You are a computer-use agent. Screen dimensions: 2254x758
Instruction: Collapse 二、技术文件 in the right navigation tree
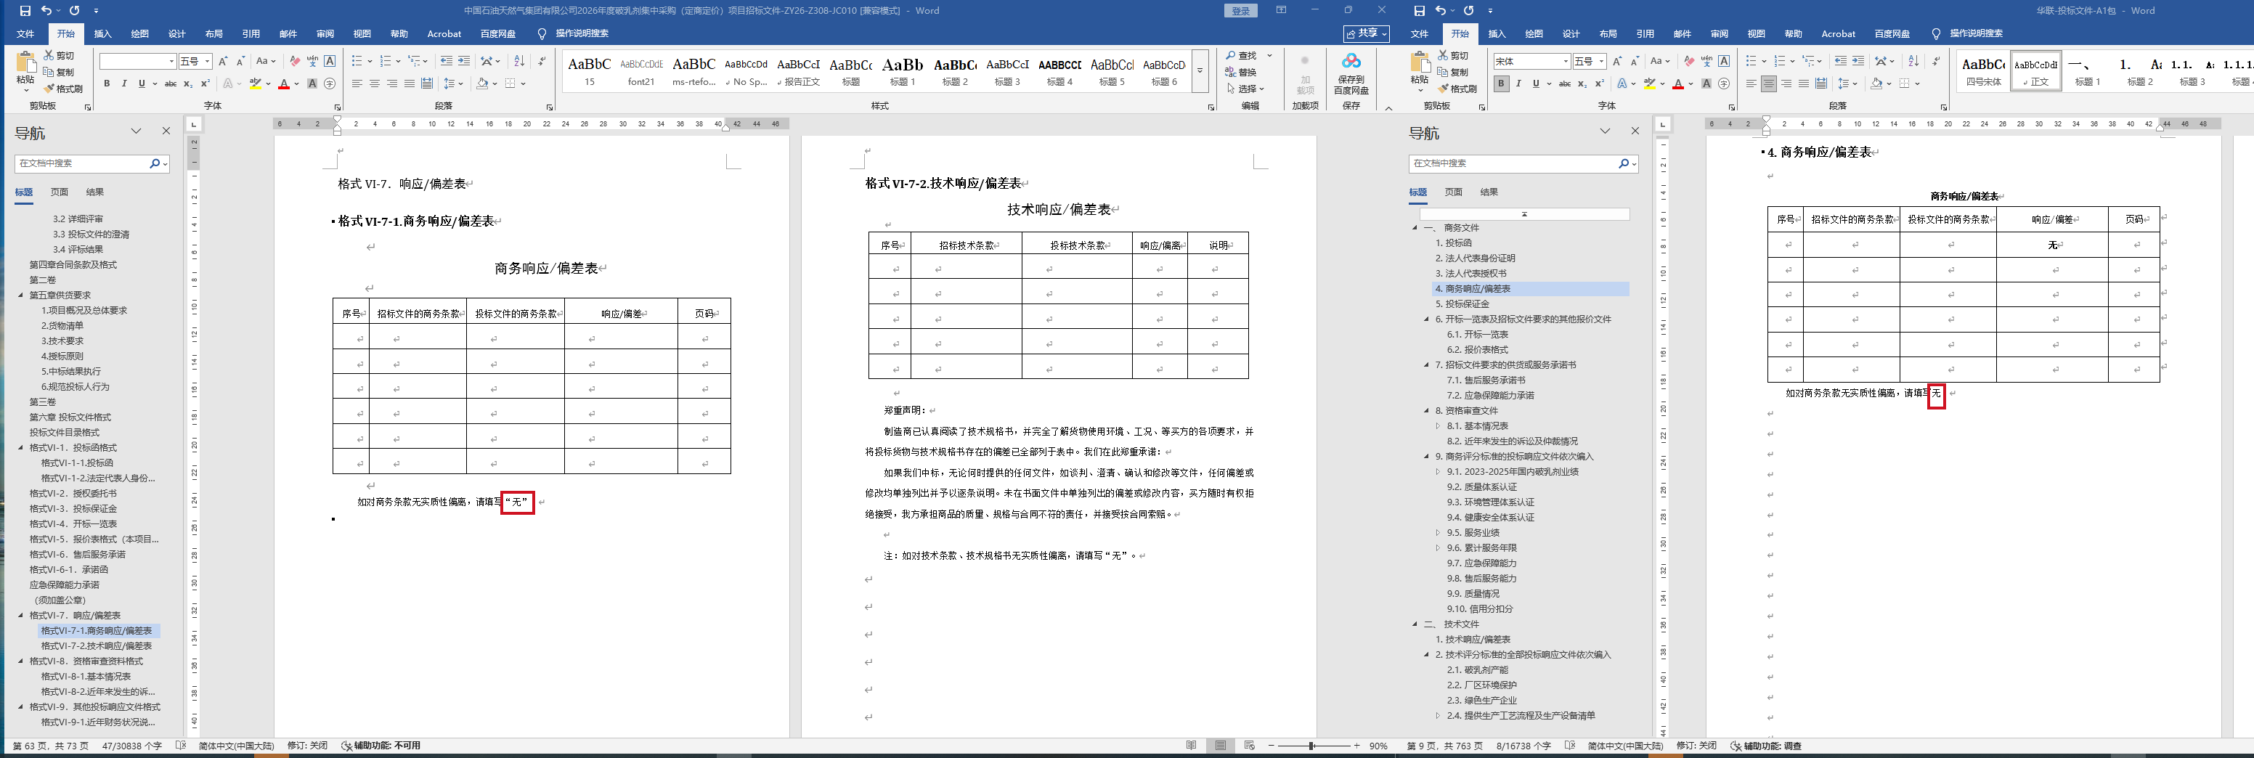pyautogui.click(x=1415, y=624)
